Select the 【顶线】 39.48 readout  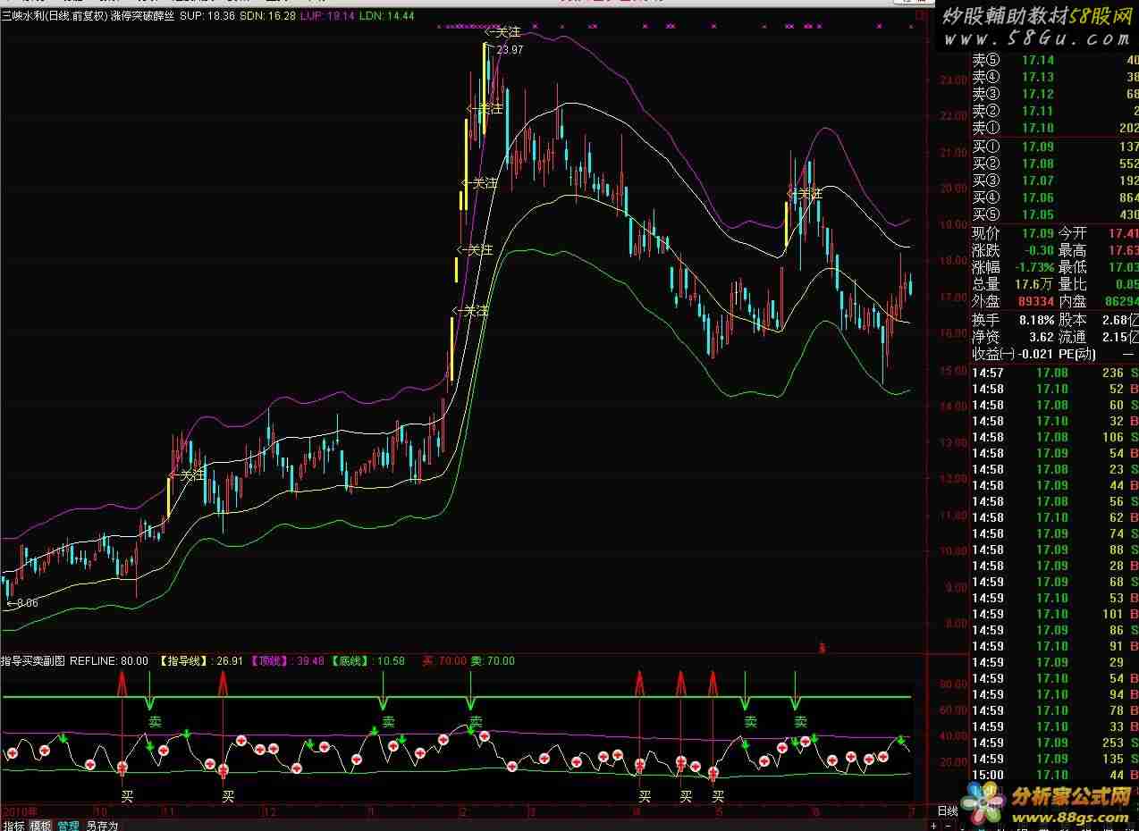[289, 661]
